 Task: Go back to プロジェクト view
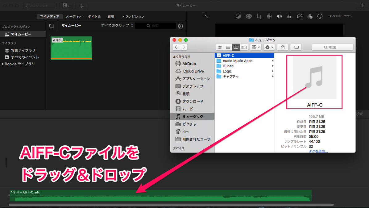tap(40, 6)
